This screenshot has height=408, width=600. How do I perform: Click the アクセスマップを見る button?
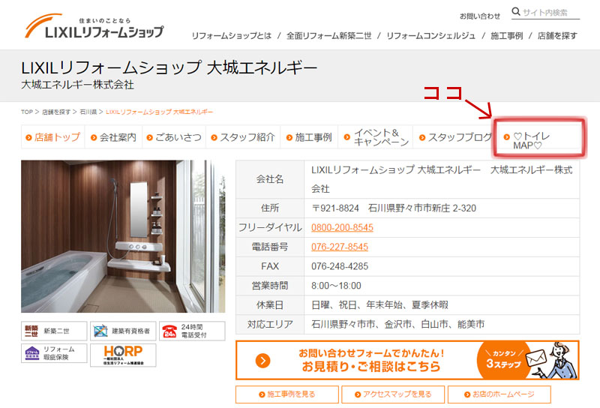393,394
